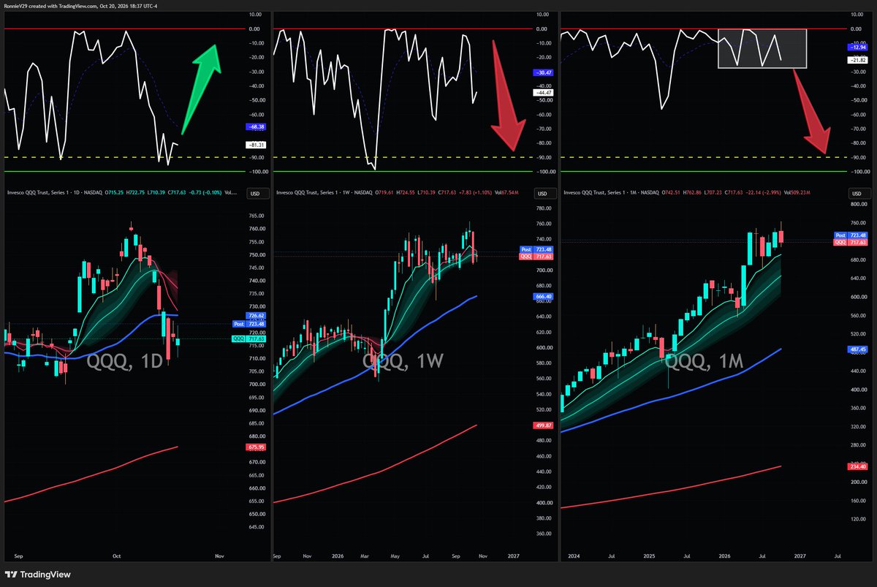
Task: Click the red 499.87 price label
Action: (544, 425)
